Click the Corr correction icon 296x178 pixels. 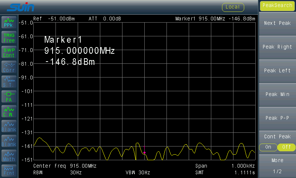pyautogui.click(x=9, y=67)
